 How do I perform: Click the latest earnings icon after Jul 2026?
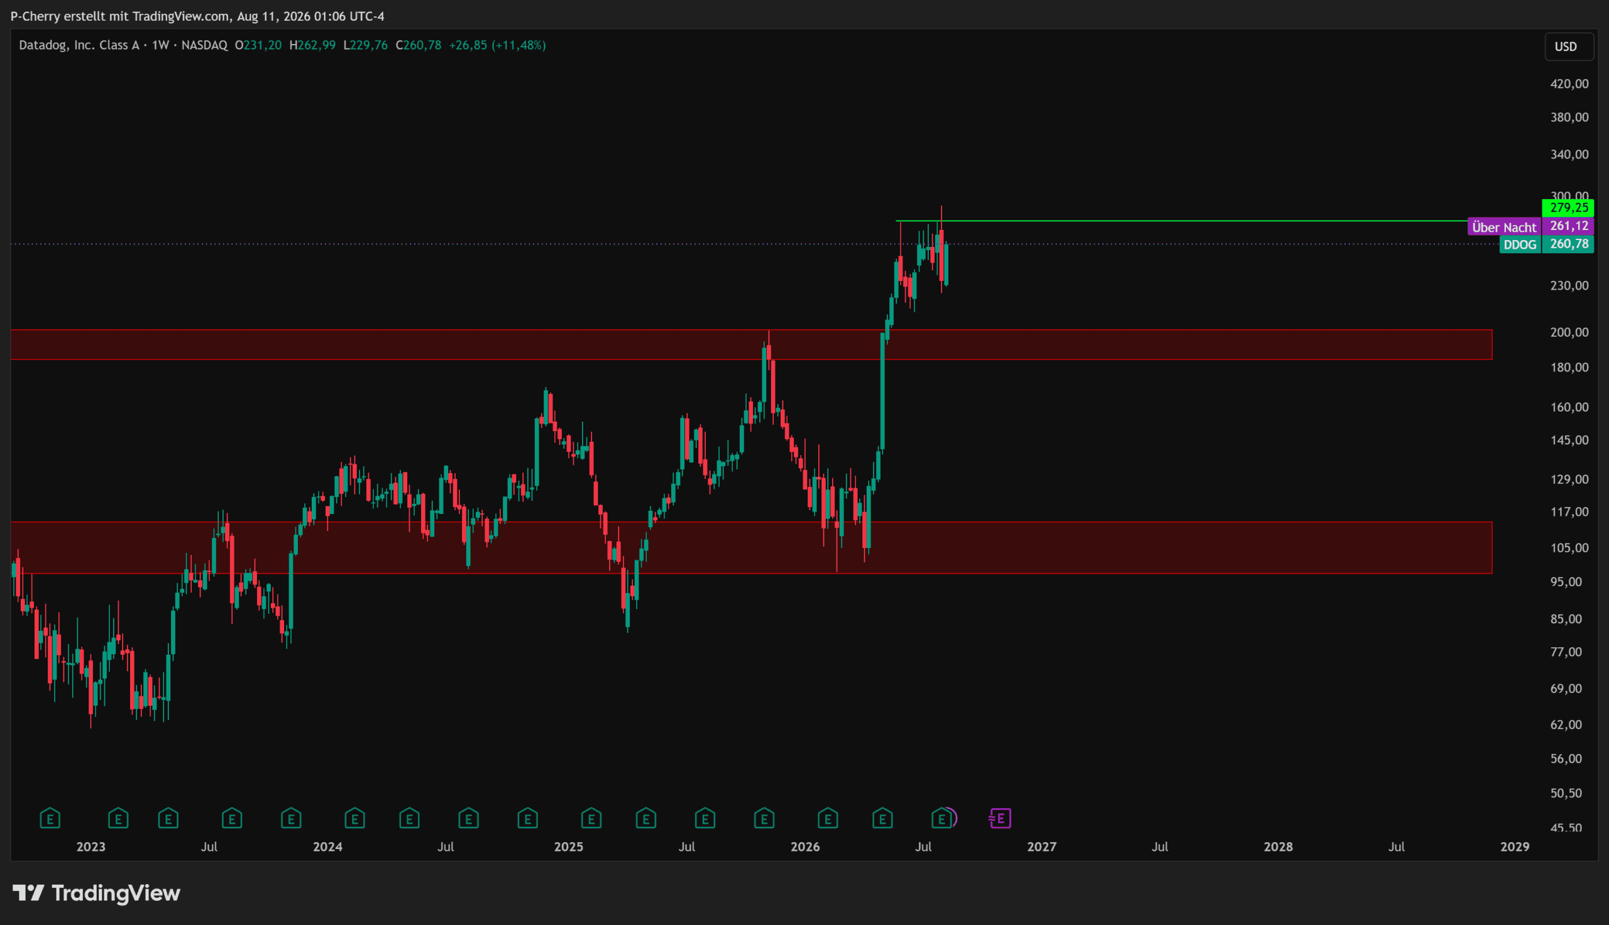(942, 818)
